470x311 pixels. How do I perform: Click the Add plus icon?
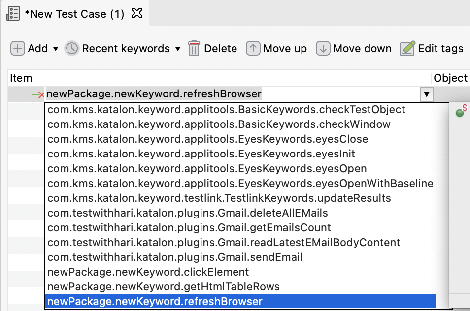coord(17,48)
